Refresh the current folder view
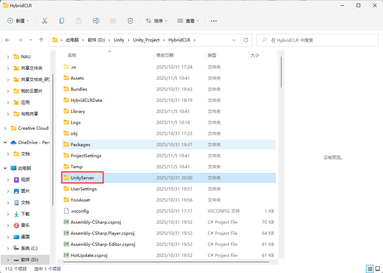383x273 pixels. [246, 40]
